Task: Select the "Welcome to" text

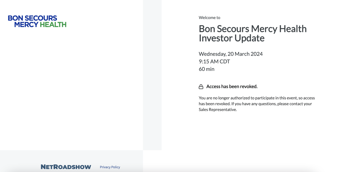Action: (209, 18)
